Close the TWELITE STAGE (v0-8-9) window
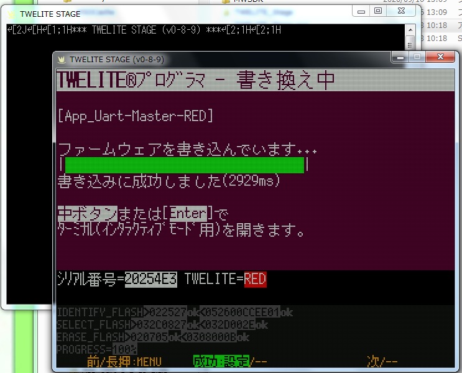The width and height of the screenshot is (462, 373). [440, 57]
